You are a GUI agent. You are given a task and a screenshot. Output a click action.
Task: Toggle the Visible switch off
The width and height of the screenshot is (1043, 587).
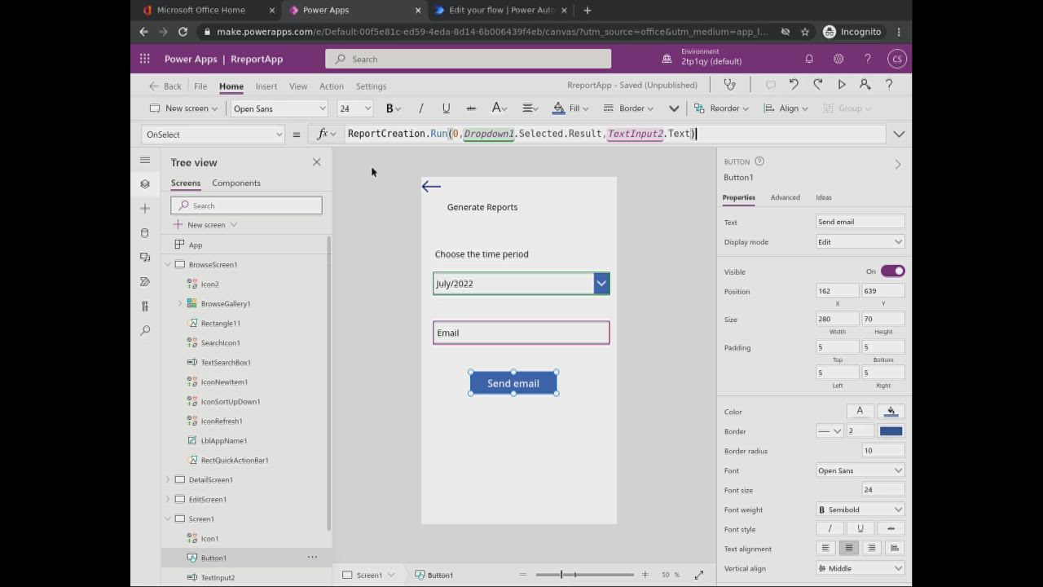[892, 271]
